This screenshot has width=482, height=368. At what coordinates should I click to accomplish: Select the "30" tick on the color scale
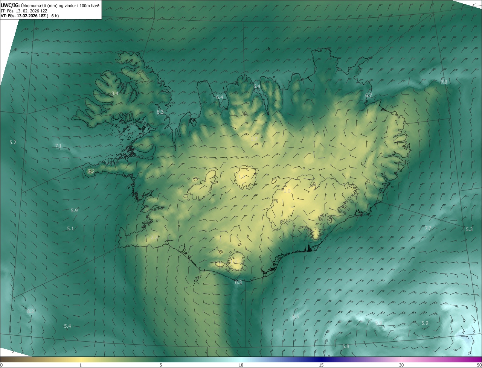pyautogui.click(x=401, y=365)
